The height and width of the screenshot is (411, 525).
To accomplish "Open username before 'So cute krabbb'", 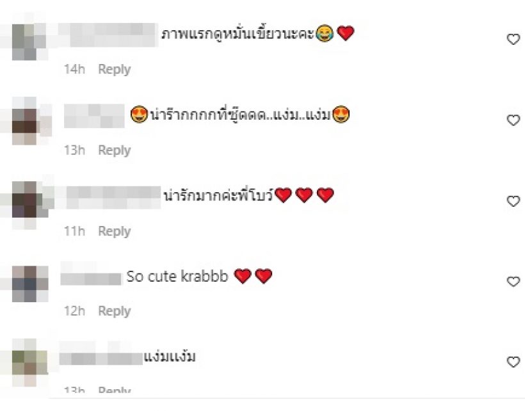I will point(91,278).
